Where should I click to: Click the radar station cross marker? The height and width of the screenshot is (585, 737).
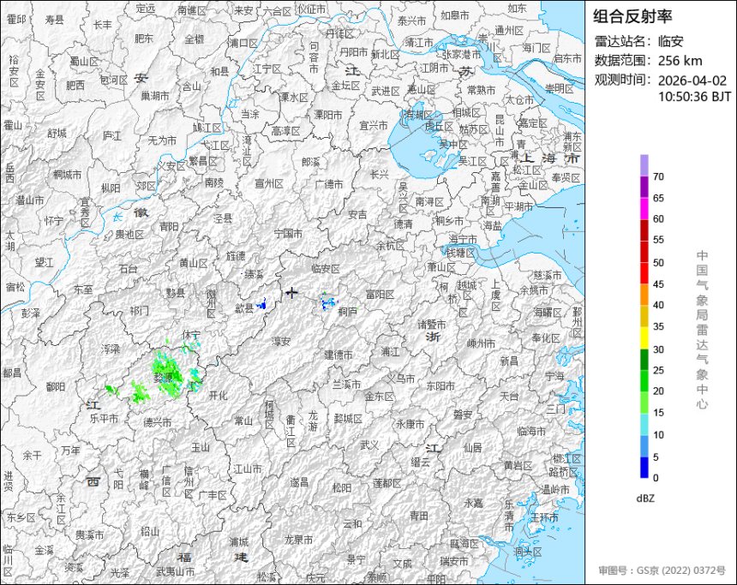292,293
